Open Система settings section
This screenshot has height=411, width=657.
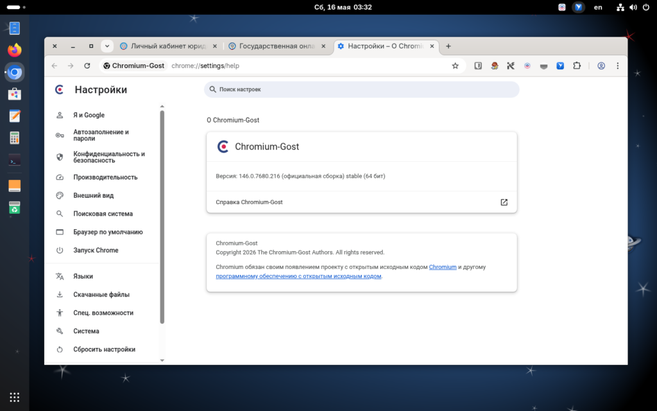103,331
